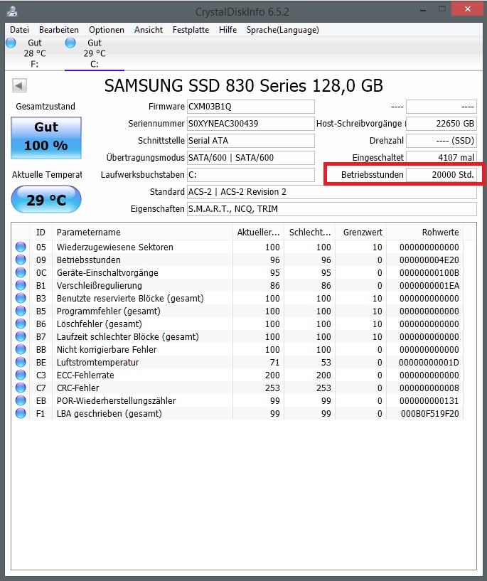Click the ID column header

(x=41, y=232)
